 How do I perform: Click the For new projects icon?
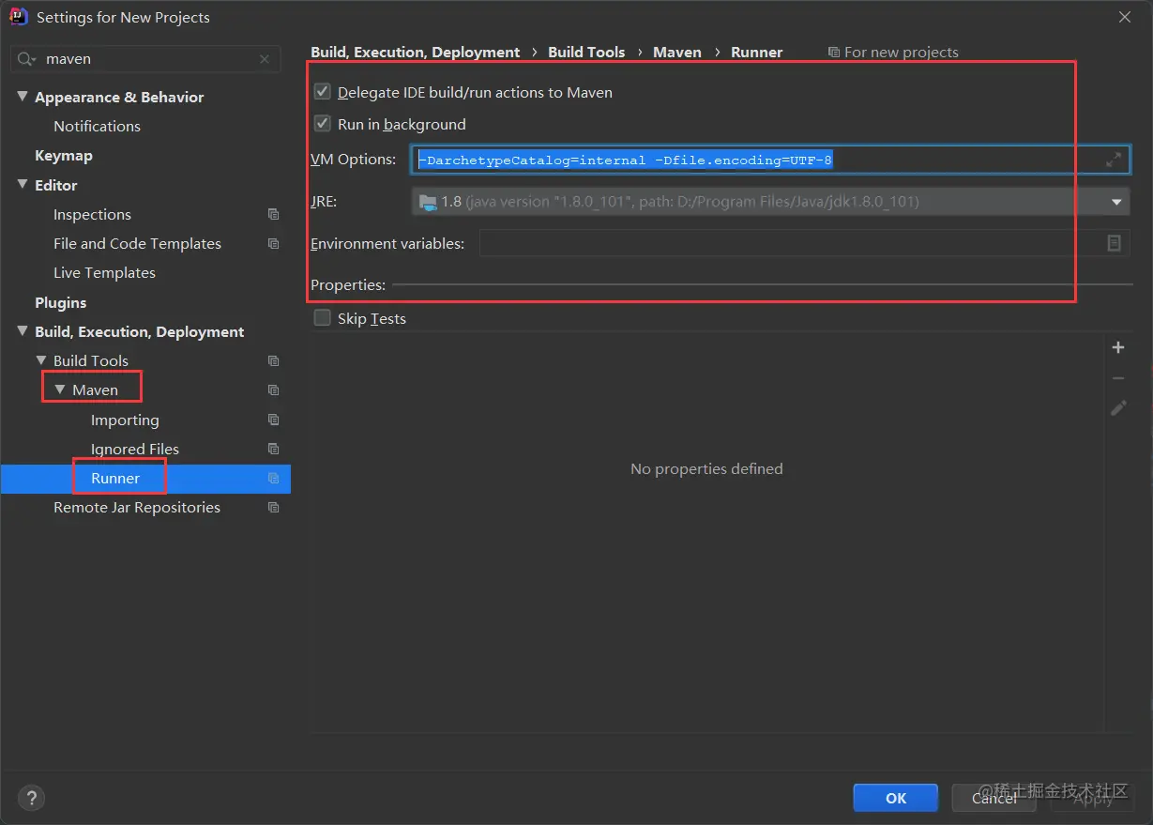834,53
